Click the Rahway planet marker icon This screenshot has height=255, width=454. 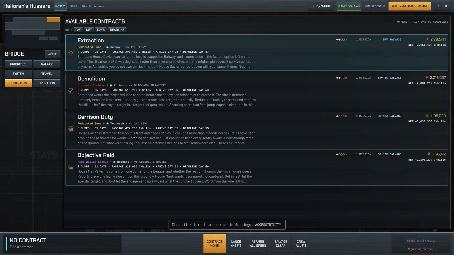pyautogui.click(x=107, y=47)
